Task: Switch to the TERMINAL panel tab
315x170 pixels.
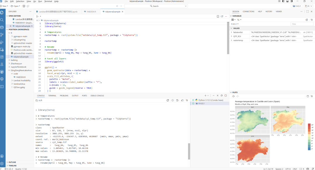Action: [x=52, y=95]
